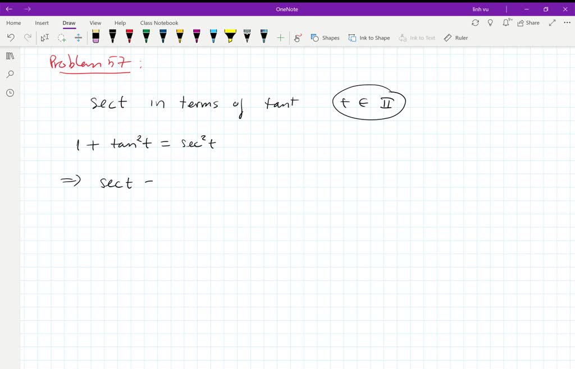Open the Search sidebar
Viewport: 575px width, 369px height.
10,74
